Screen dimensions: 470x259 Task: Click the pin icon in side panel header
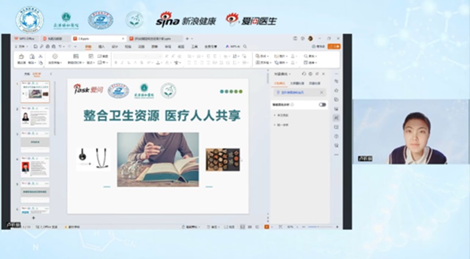[316, 74]
